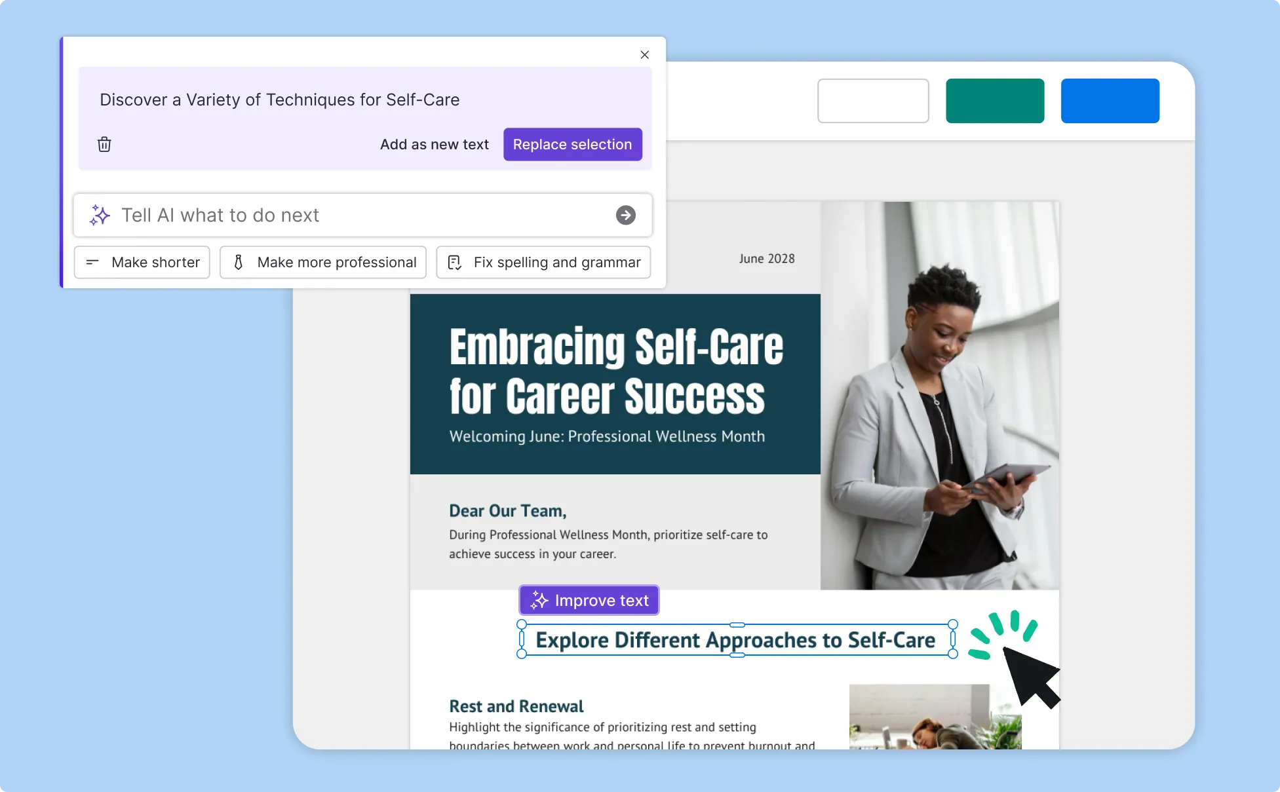Expand the blue toolbar button dropdown
This screenshot has width=1280, height=792.
click(1109, 100)
